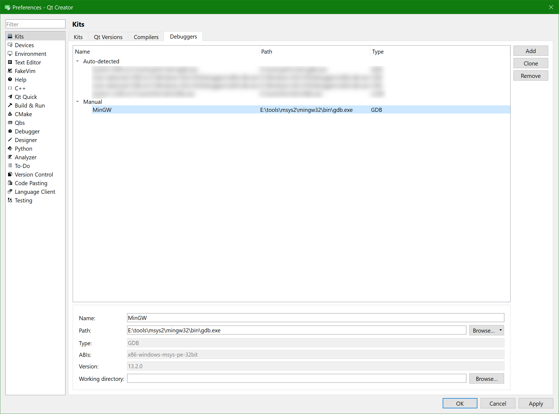Open the To-Do list icon
559x414 pixels.
[x=10, y=165]
